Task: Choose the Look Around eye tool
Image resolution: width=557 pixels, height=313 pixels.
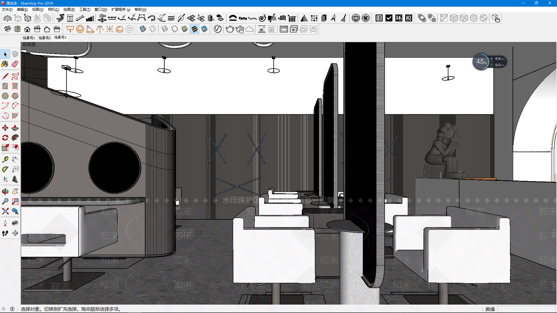Action: tap(15, 223)
